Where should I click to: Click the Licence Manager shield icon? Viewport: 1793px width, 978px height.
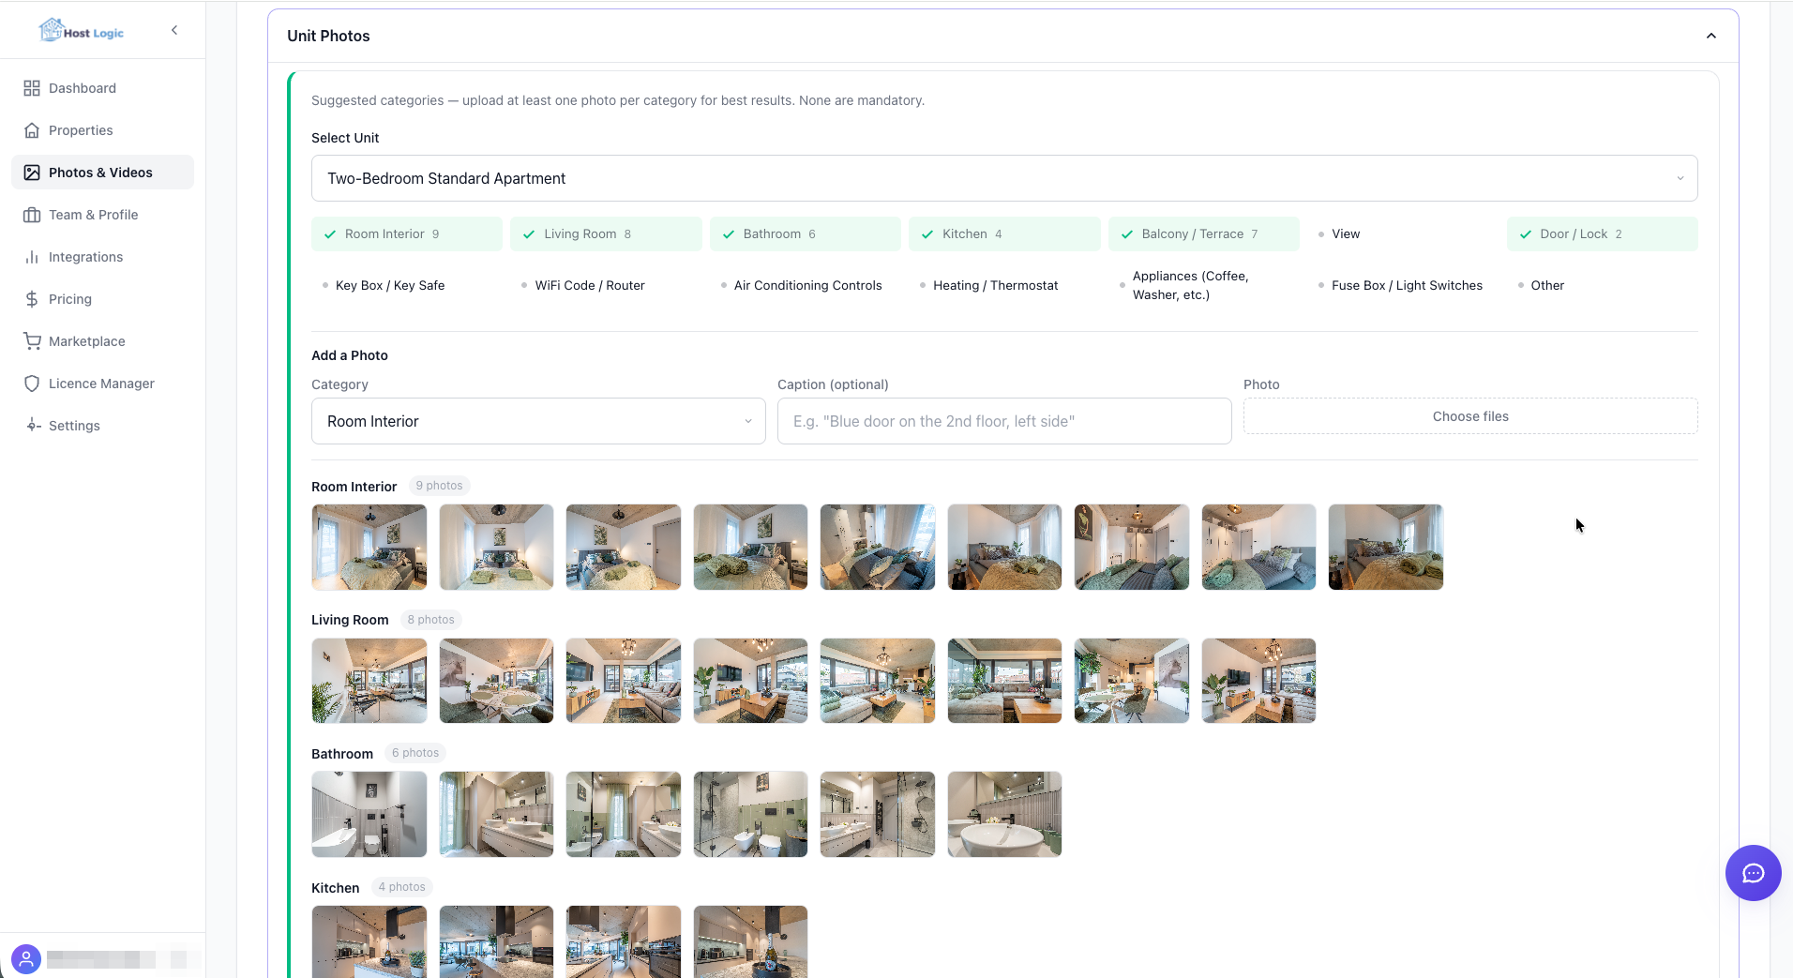[x=32, y=384]
